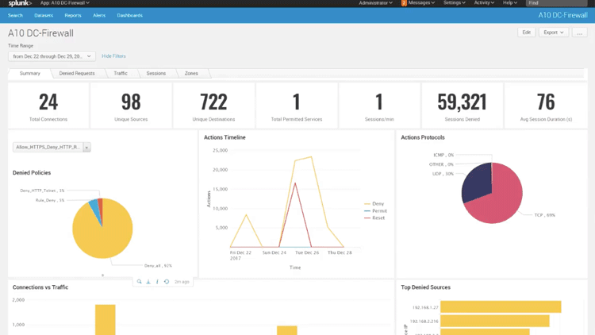The image size is (595, 335).
Task: Click the A10 DC-Firewall app title at right
Action: click(x=562, y=15)
